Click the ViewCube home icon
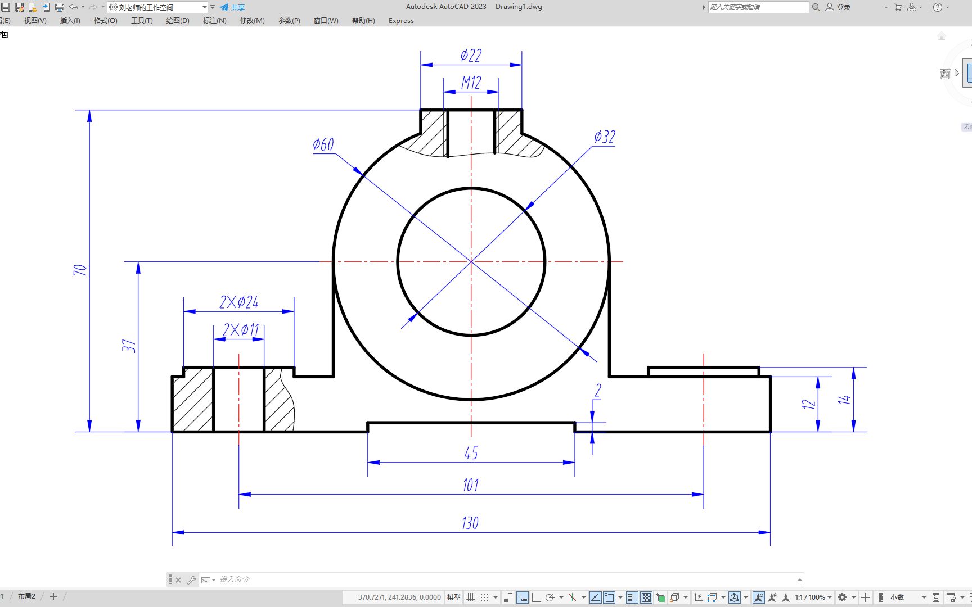972x607 pixels. click(x=942, y=37)
